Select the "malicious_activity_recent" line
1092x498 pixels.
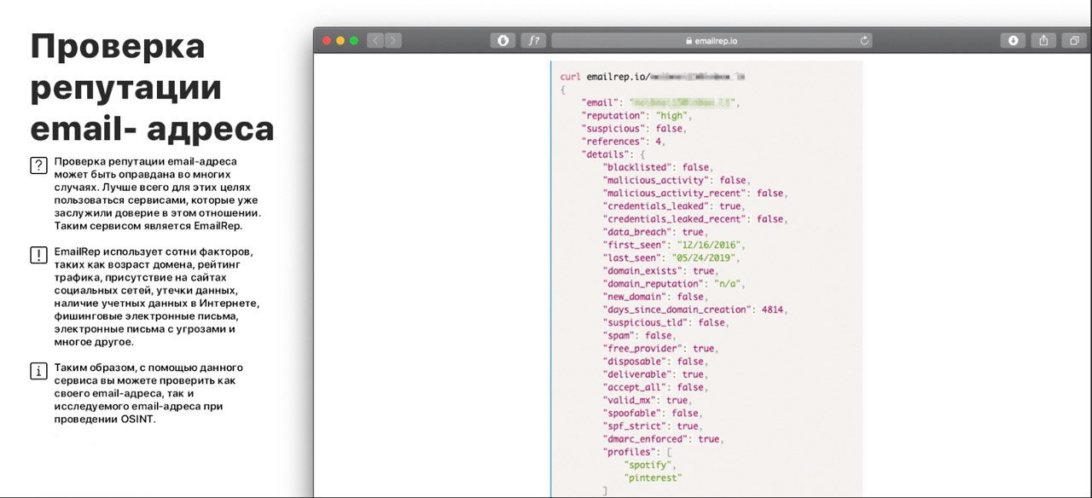pyautogui.click(x=695, y=193)
